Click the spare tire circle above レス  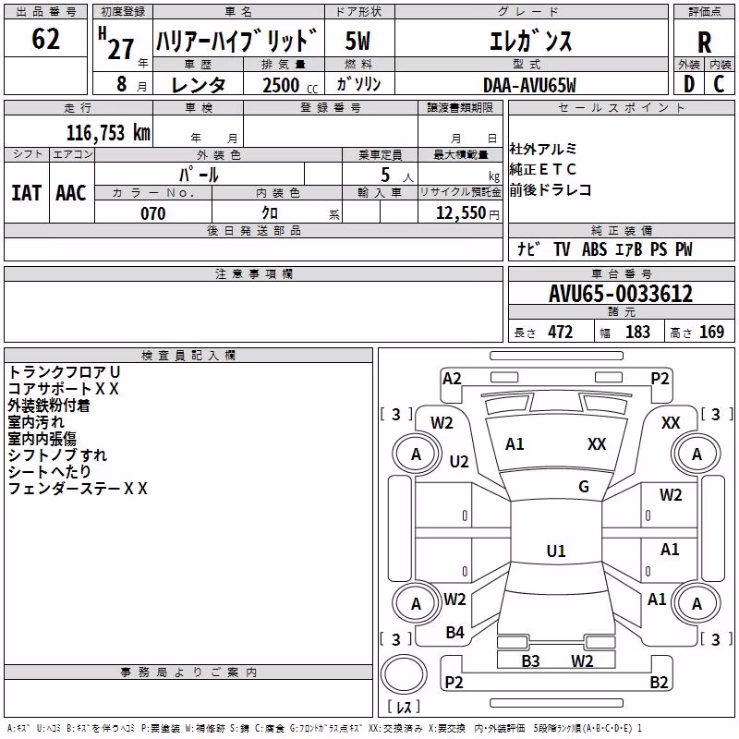(403, 674)
